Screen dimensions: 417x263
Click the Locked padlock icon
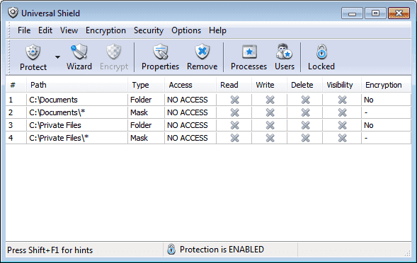tap(321, 52)
